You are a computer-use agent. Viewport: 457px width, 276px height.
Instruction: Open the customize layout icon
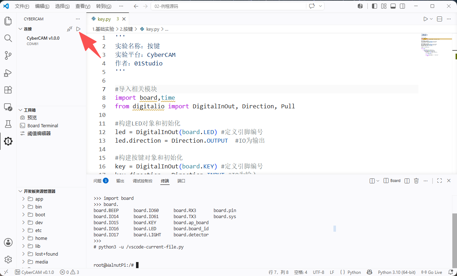click(x=384, y=6)
